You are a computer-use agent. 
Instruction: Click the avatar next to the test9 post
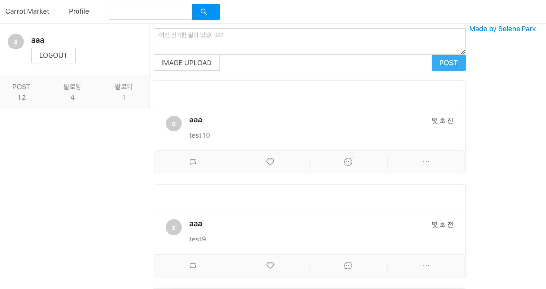point(173,227)
